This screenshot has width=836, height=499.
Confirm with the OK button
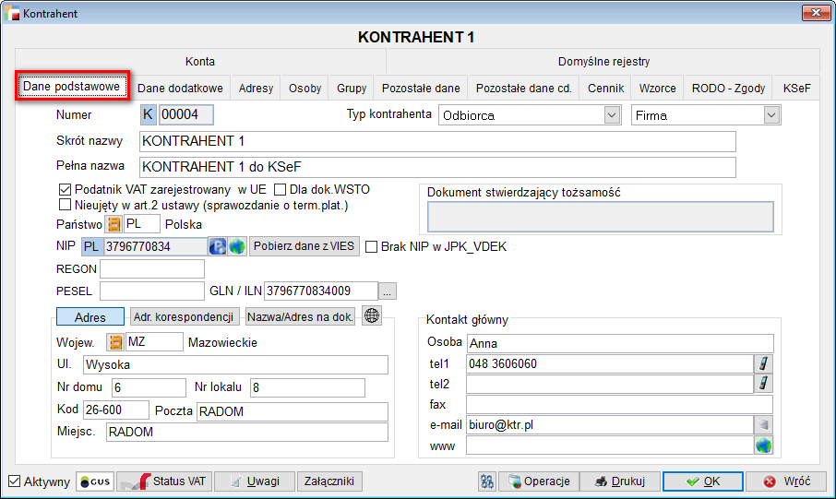pos(701,481)
